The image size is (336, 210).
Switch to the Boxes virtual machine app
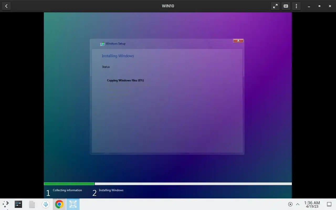tap(73, 204)
